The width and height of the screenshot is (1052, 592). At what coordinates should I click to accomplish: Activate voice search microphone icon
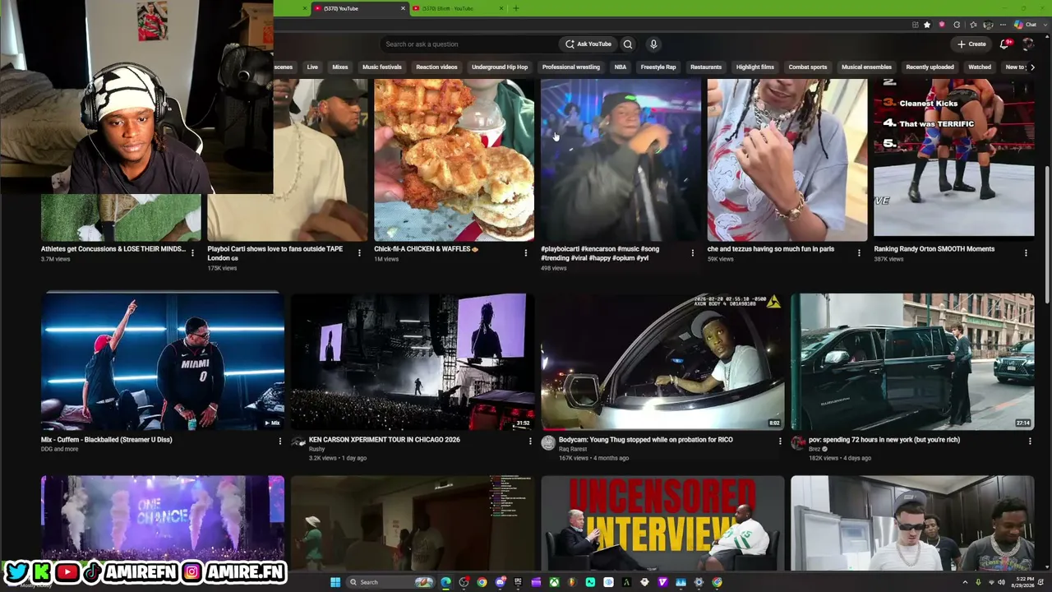click(x=653, y=44)
